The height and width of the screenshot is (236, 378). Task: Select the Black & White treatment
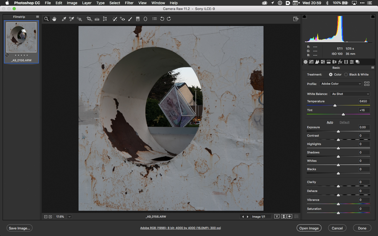346,74
